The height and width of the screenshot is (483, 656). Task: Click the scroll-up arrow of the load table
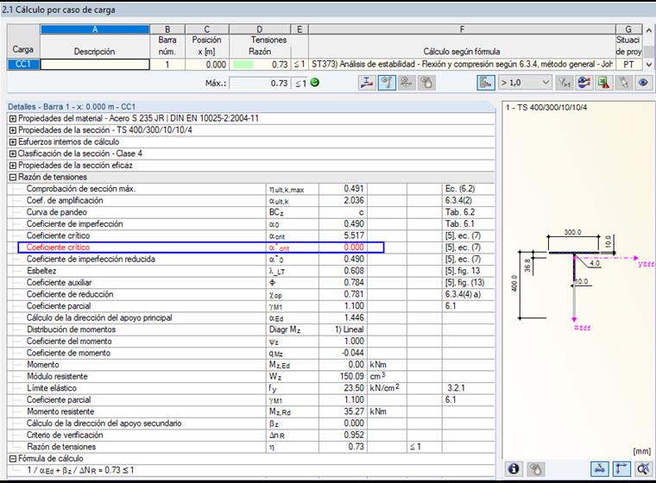pyautogui.click(x=648, y=30)
